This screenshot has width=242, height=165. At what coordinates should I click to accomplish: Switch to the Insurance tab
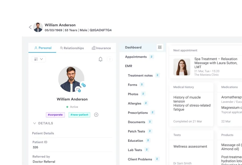(x=101, y=48)
